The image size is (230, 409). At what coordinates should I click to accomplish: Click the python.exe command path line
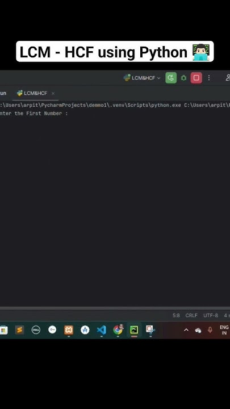click(x=115, y=105)
